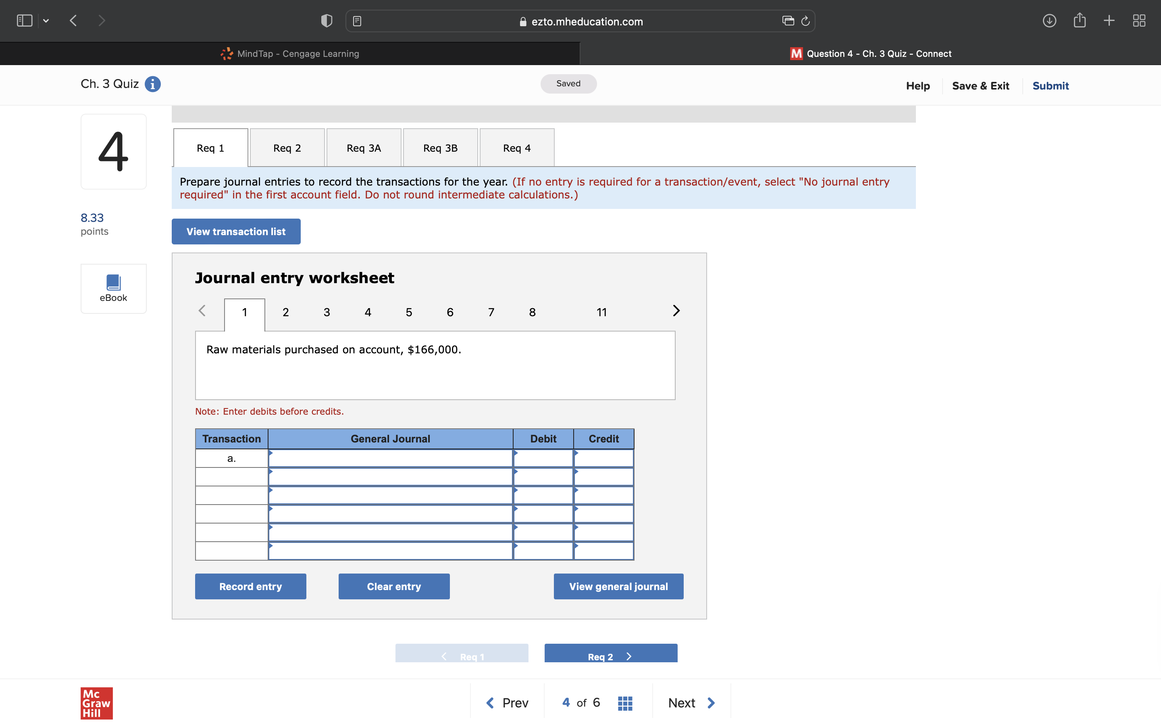Click the privacy shield icon

pos(327,21)
